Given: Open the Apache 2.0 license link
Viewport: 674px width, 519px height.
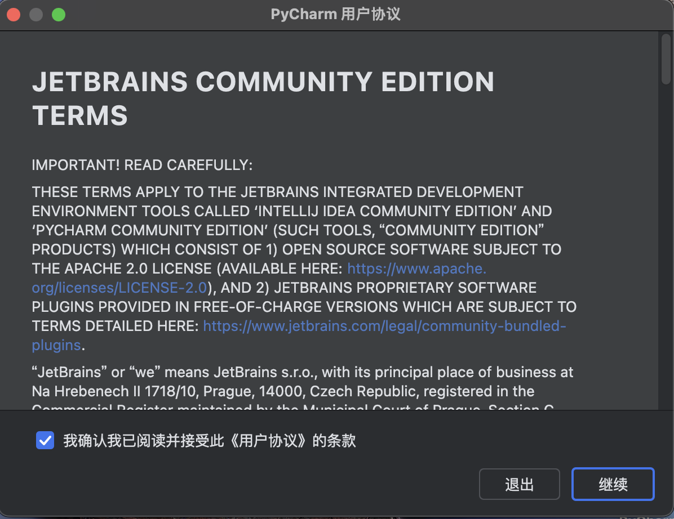Looking at the screenshot, I should pos(416,269).
